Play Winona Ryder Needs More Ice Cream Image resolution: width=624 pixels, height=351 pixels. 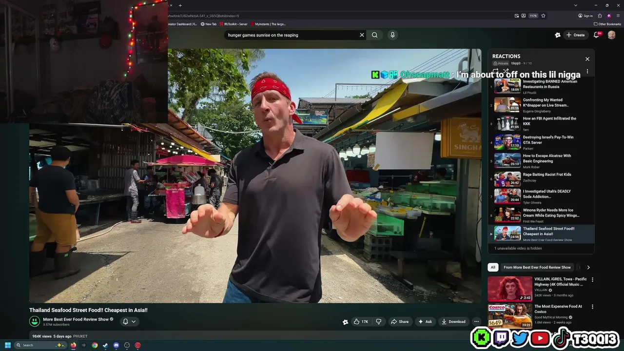coord(541,215)
